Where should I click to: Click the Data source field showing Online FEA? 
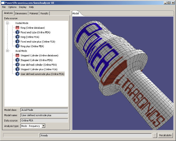(x=44, y=121)
